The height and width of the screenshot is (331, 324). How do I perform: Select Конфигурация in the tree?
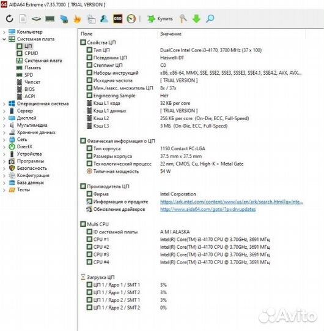coord(33,175)
